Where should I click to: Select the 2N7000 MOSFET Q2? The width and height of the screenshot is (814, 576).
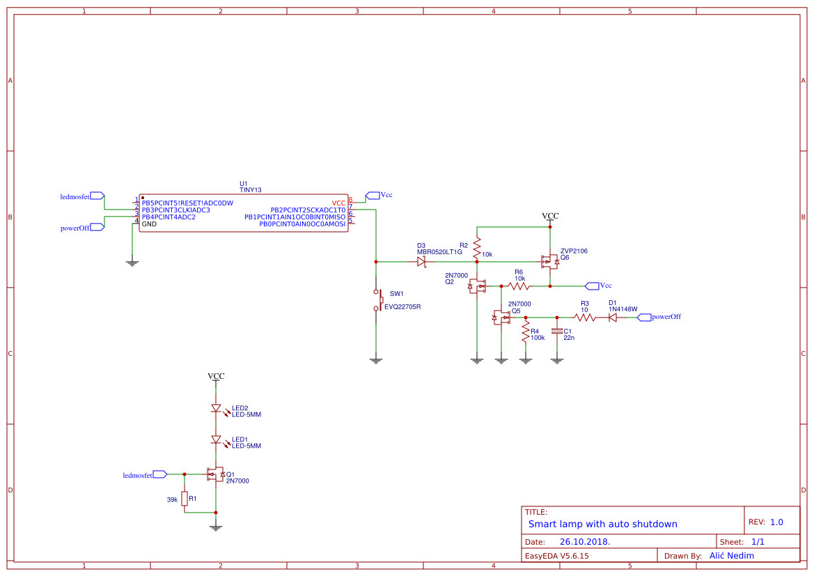pyautogui.click(x=477, y=285)
